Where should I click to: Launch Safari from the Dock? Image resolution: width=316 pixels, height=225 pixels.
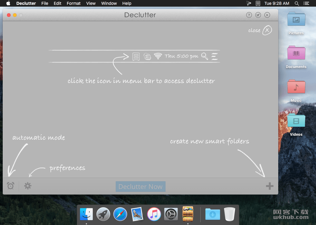point(120,214)
